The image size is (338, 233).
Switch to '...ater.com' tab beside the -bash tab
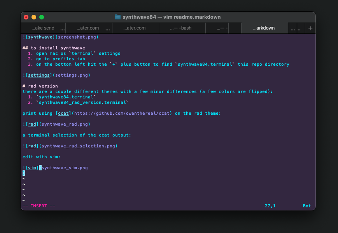coord(135,28)
